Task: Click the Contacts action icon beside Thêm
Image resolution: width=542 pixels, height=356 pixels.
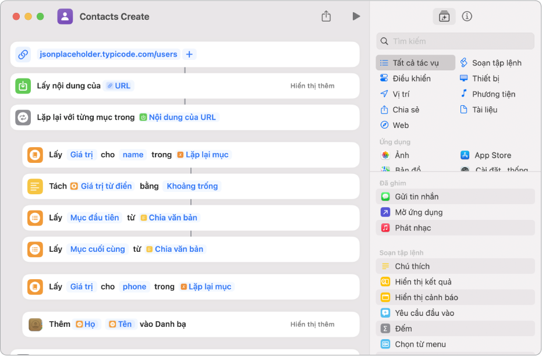Action: [35, 325]
